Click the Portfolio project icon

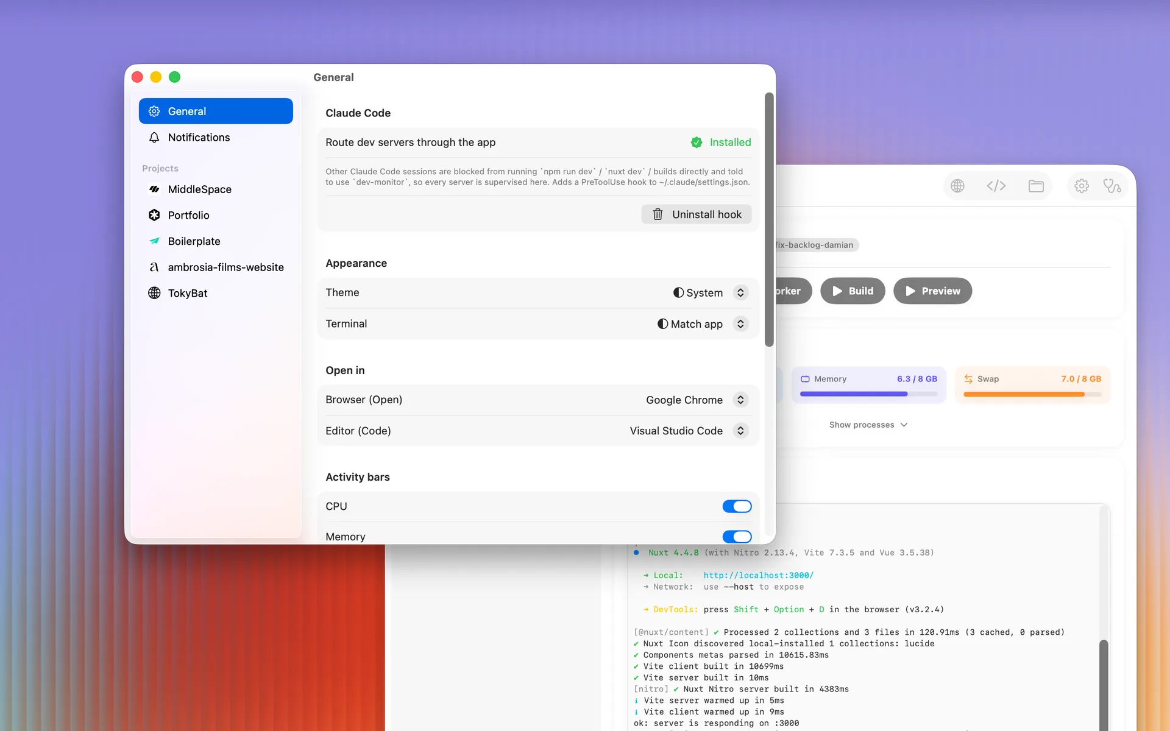(154, 215)
